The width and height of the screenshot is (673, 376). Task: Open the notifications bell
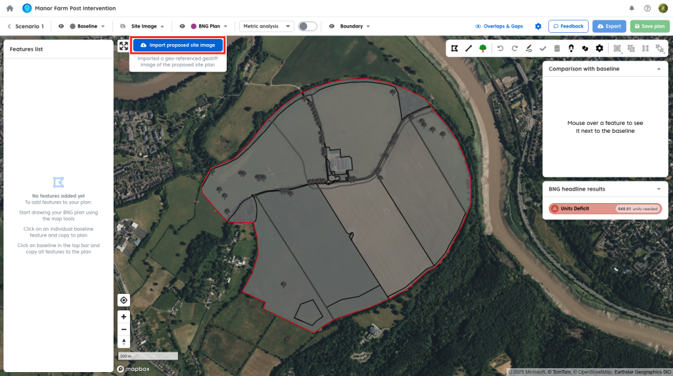(x=632, y=9)
